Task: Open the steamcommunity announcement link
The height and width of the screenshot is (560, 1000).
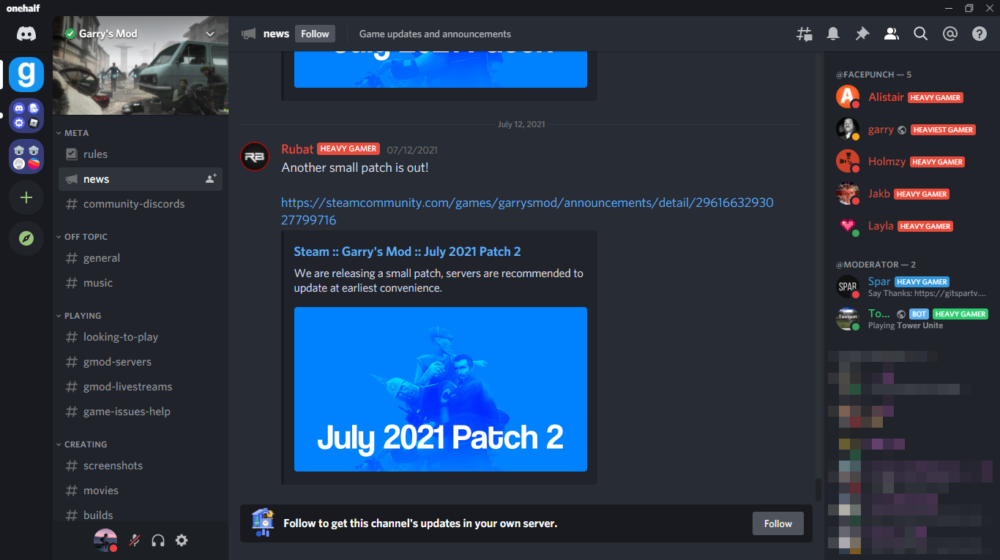Action: [x=527, y=211]
